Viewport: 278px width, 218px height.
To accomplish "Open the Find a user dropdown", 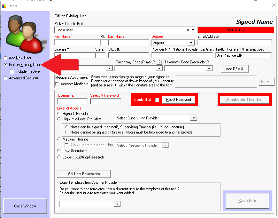I will (x=193, y=30).
